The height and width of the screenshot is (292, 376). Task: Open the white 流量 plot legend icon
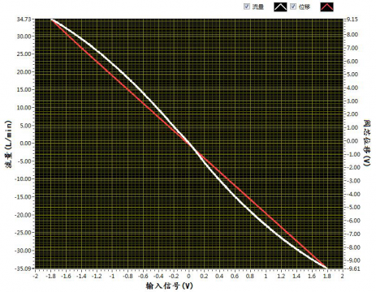[280, 7]
